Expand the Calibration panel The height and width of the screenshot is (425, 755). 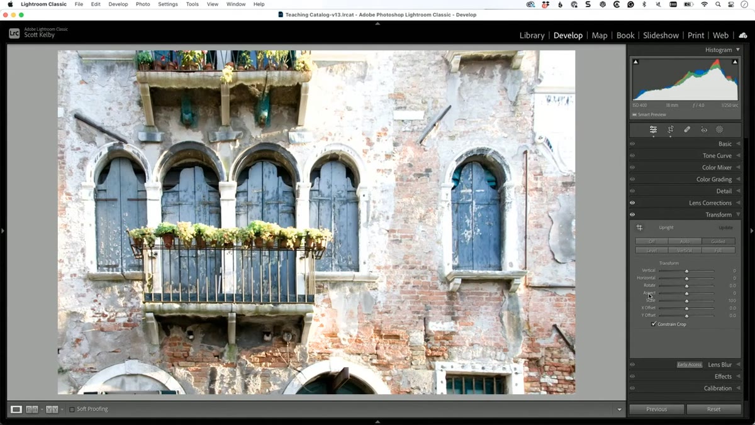(738, 389)
